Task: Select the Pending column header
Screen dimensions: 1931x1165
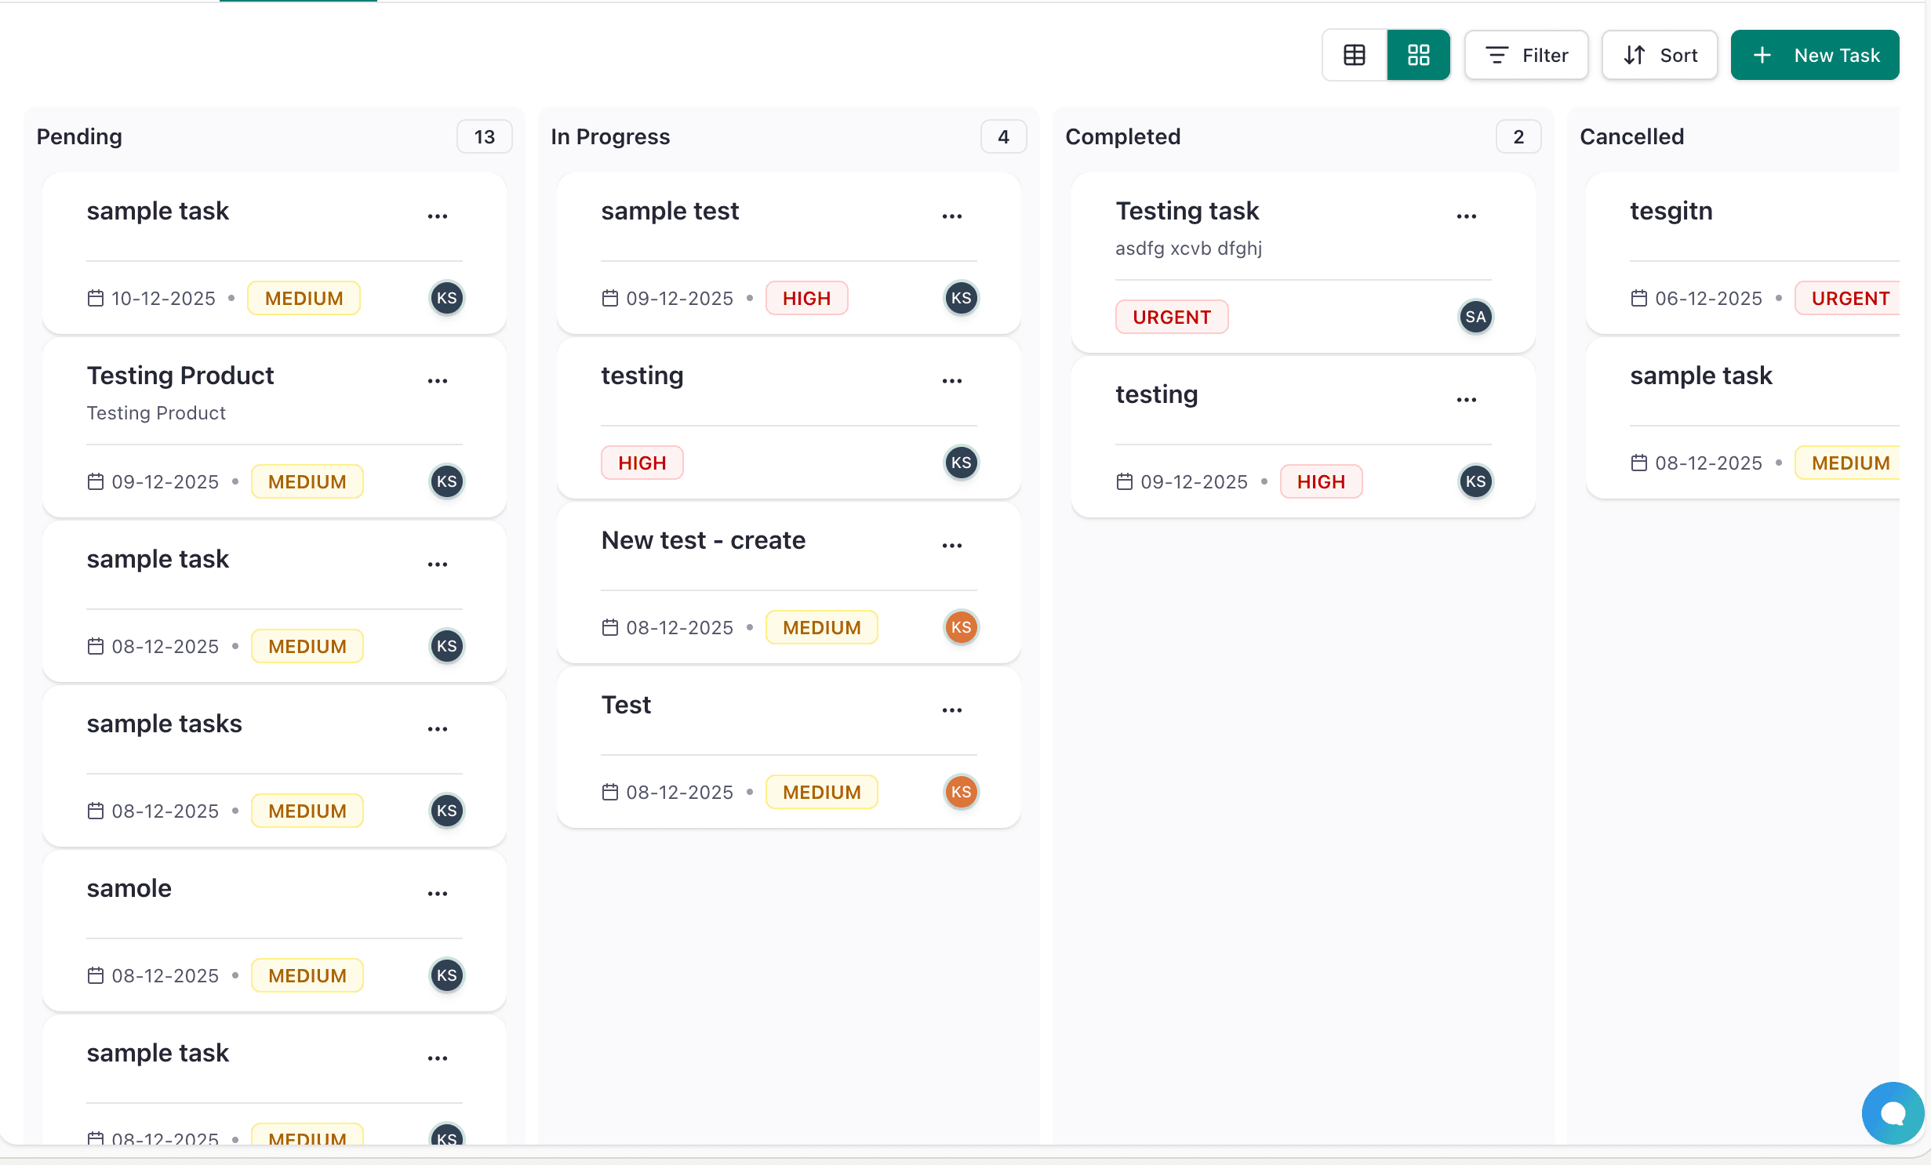Action: 79,136
